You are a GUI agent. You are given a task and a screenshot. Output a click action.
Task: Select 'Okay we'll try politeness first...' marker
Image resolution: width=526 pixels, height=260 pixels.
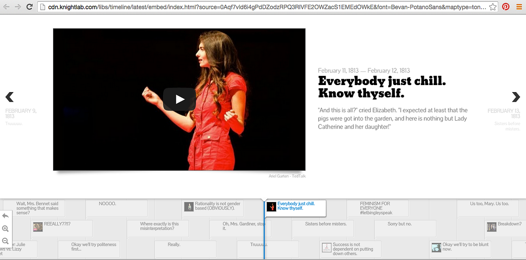click(x=89, y=249)
